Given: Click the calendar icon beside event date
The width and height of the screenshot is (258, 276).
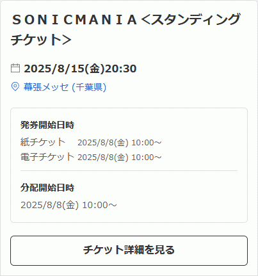Looking at the screenshot, I should [x=15, y=68].
